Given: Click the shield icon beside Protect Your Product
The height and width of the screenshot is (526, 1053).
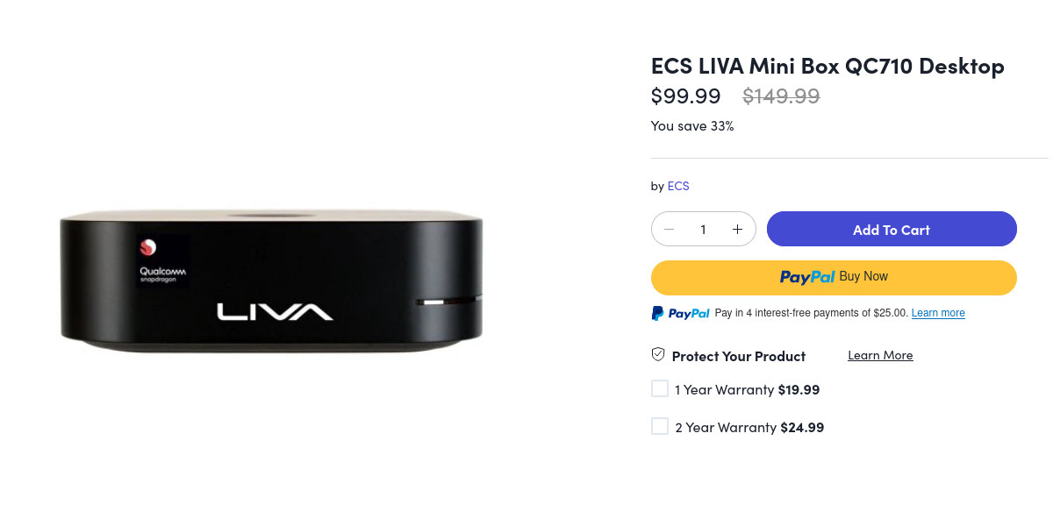Looking at the screenshot, I should 658,355.
